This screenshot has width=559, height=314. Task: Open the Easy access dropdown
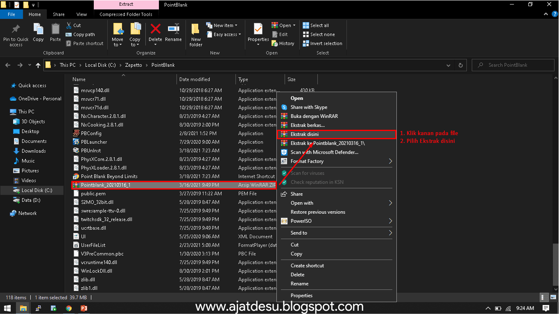pos(224,34)
